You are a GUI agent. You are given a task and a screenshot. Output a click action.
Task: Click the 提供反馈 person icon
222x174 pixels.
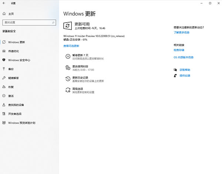[x=175, y=76]
